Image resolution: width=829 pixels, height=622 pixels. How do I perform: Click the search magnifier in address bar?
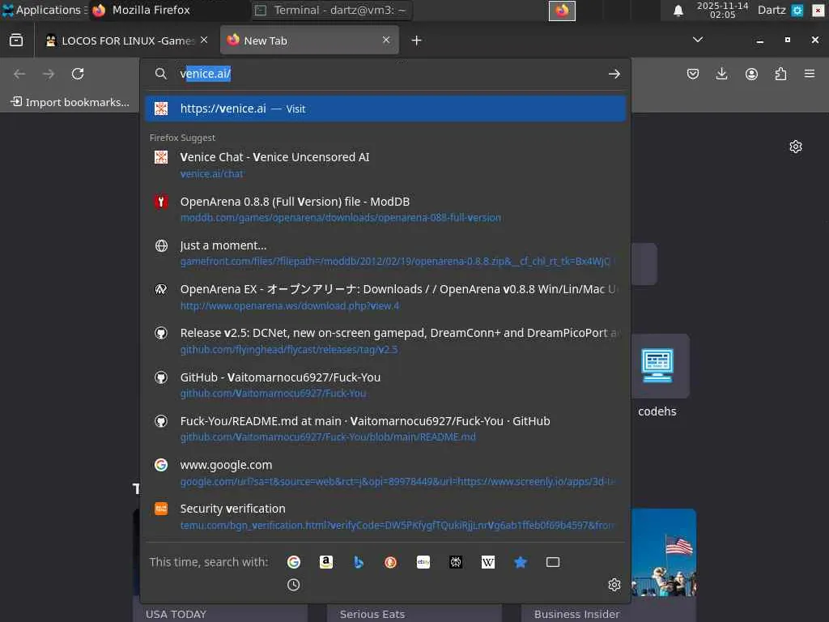[161, 74]
